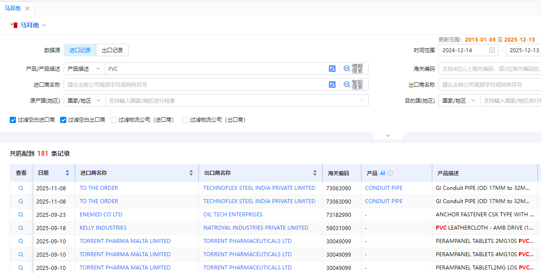Click the info icon next to the AI badge

390,173
